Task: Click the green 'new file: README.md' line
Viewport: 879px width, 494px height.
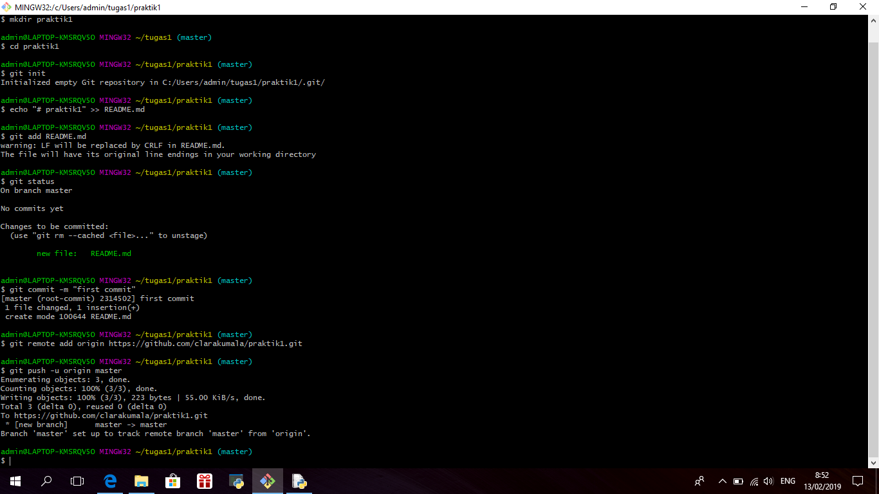Action: point(84,253)
